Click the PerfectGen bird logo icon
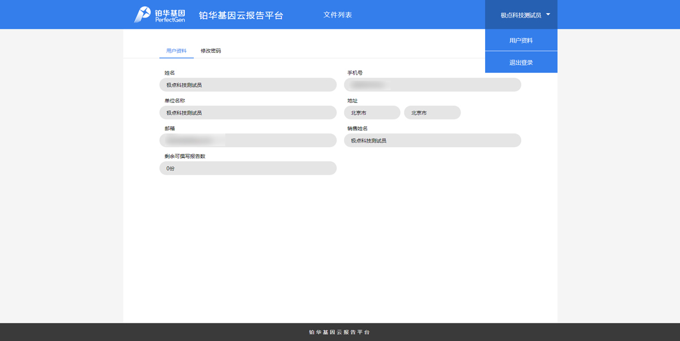The image size is (680, 341). [142, 15]
